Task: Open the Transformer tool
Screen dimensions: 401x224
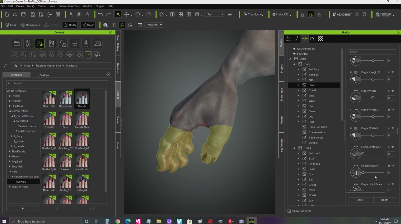Action: pyautogui.click(x=253, y=14)
